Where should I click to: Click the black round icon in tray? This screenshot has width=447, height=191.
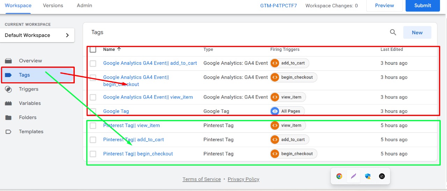[x=382, y=176]
